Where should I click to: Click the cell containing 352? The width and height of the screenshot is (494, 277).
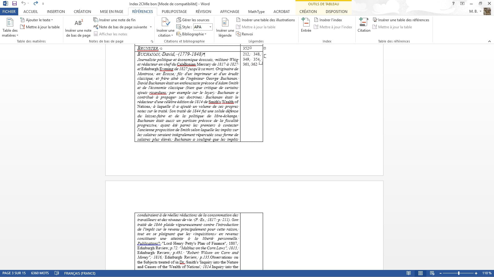coord(251,48)
